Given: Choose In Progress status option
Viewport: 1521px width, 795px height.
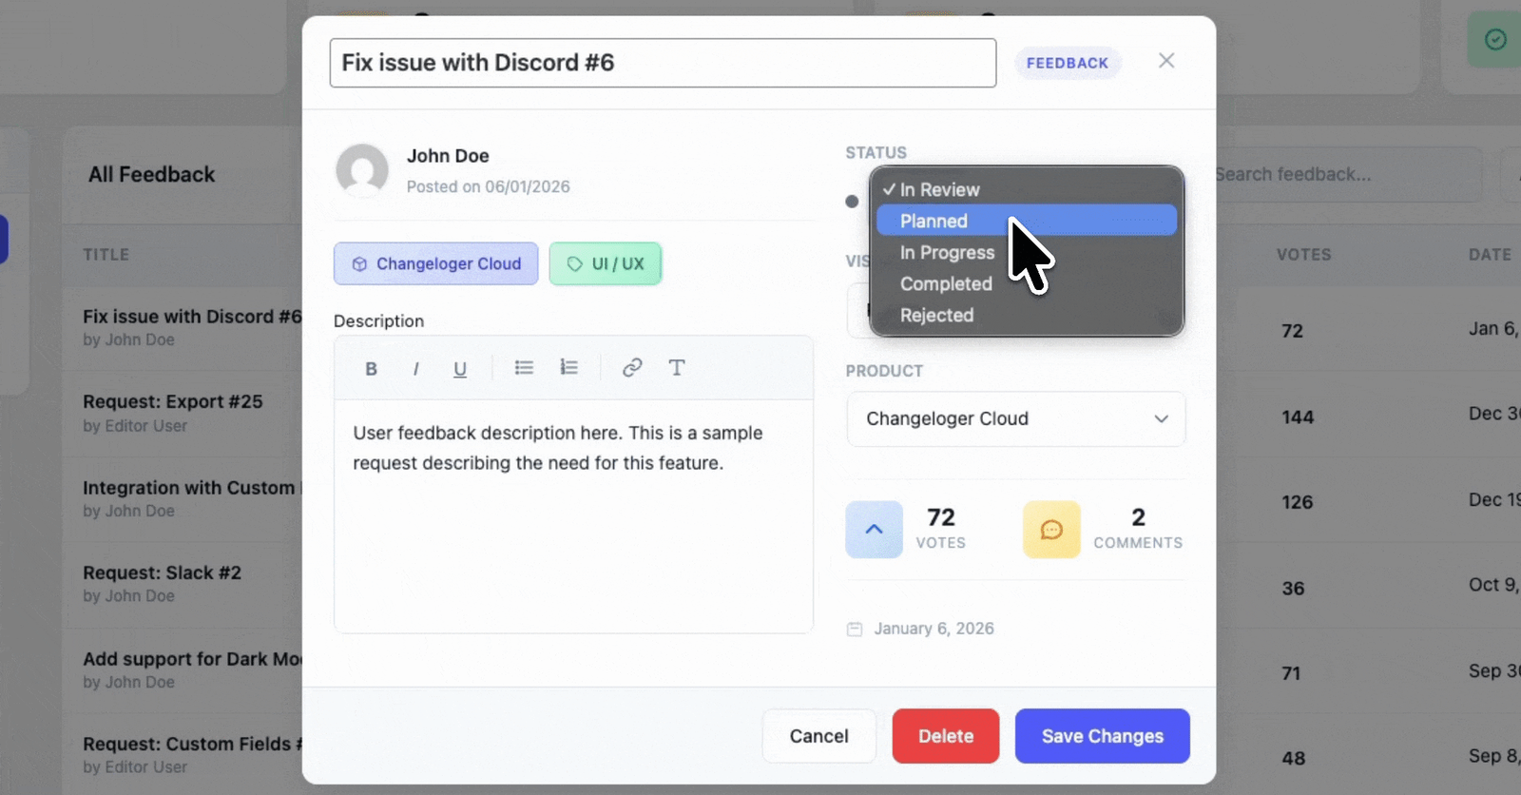Looking at the screenshot, I should [x=1027, y=252].
